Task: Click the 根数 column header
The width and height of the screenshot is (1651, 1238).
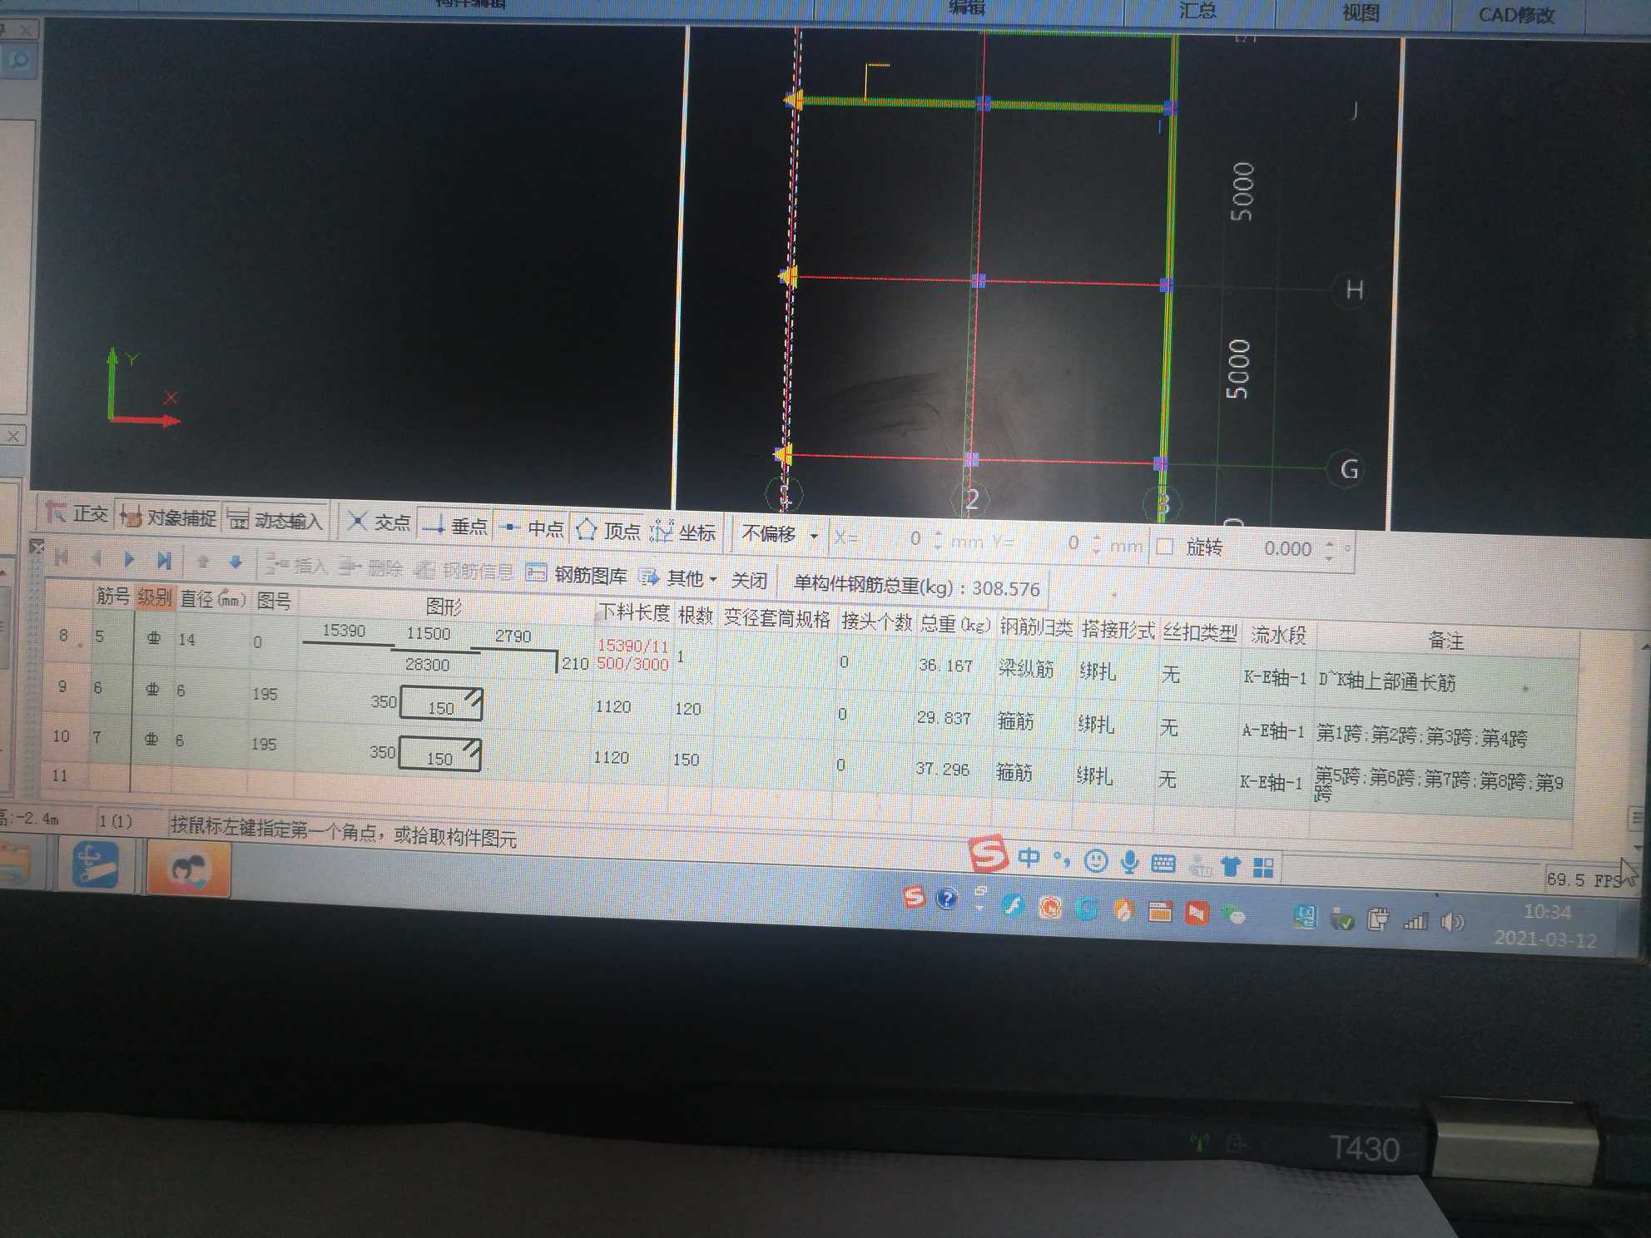Action: pyautogui.click(x=696, y=615)
